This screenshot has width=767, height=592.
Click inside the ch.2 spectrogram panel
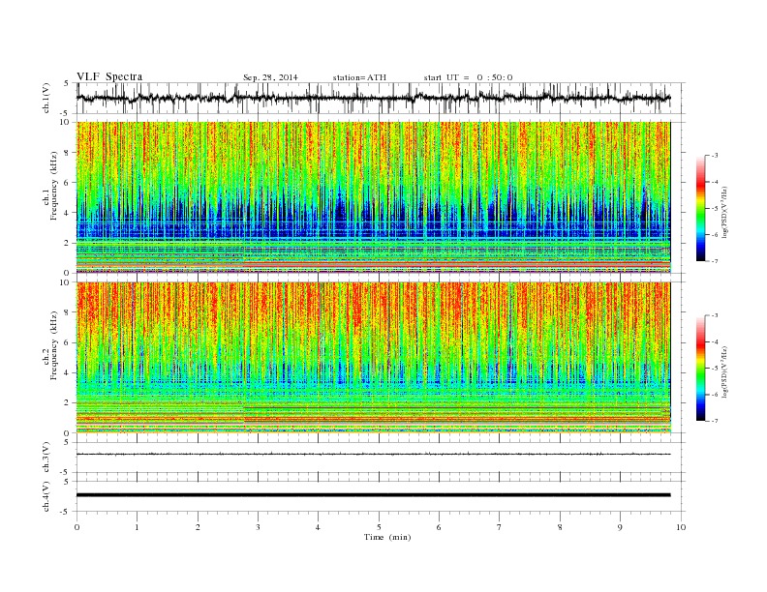click(374, 358)
